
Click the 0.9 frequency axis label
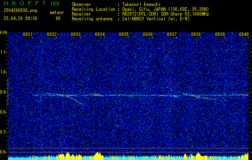(x=3, y=92)
